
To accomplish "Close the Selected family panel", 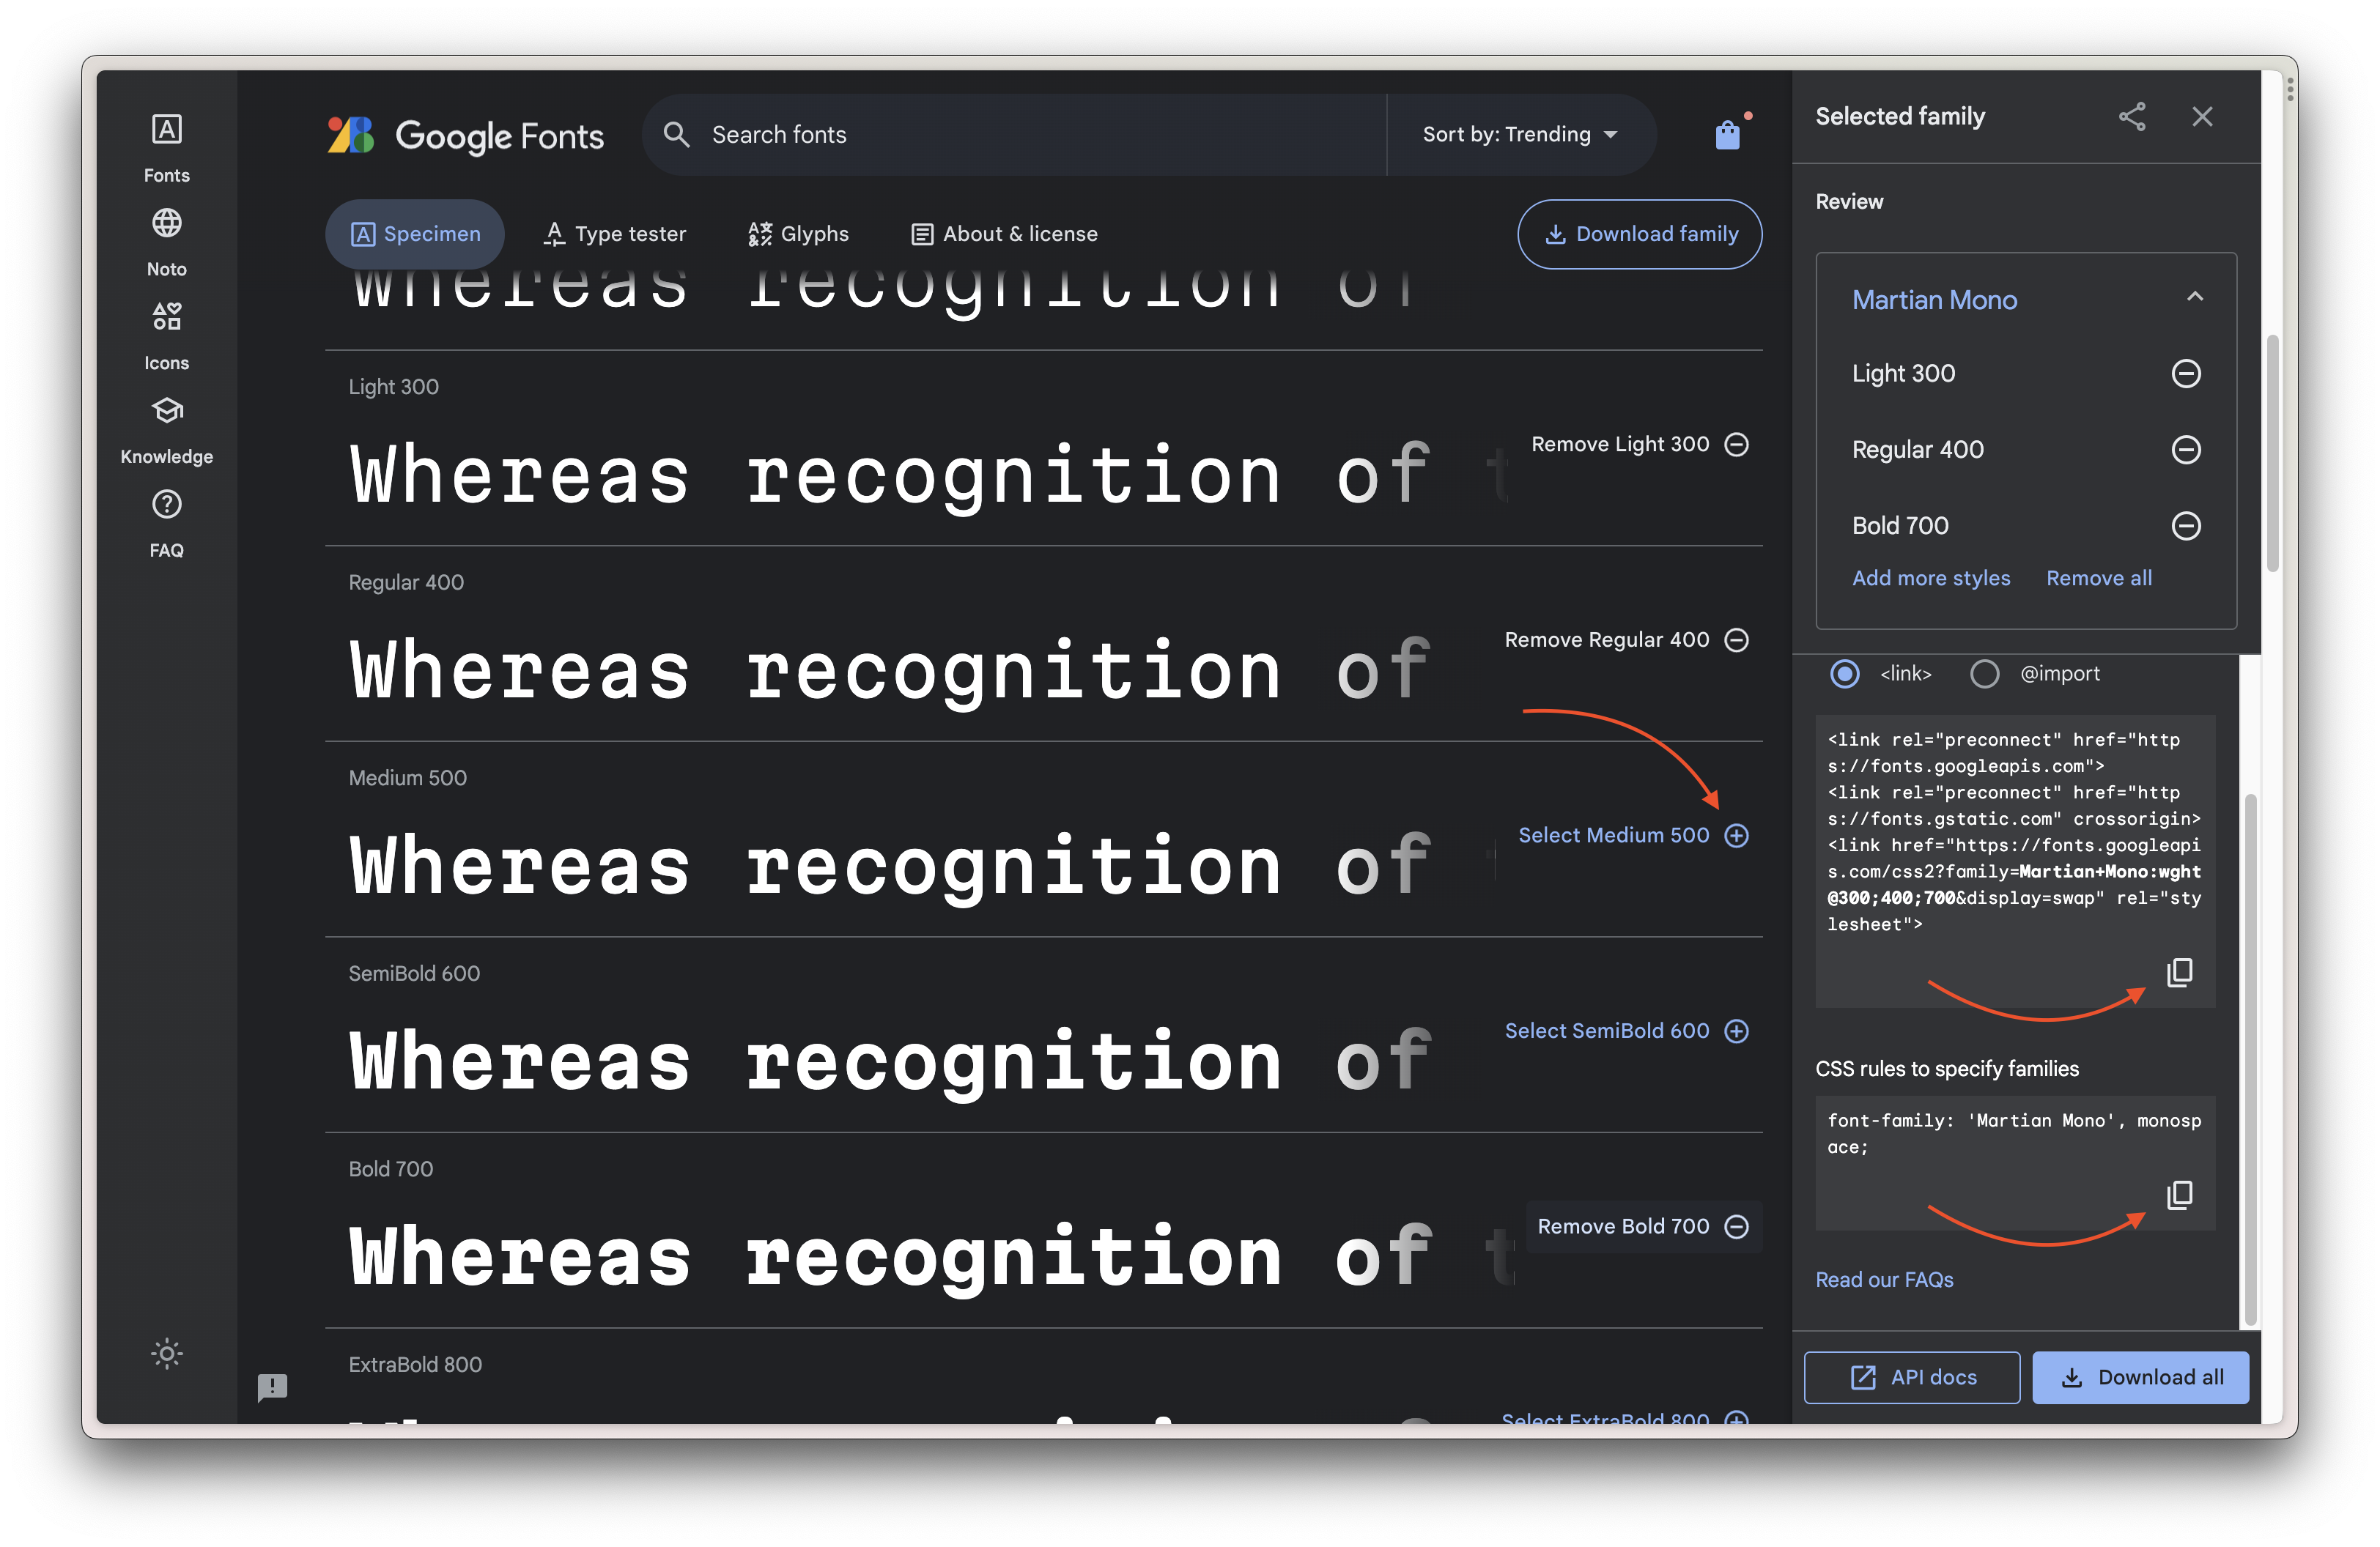I will coord(2202,116).
